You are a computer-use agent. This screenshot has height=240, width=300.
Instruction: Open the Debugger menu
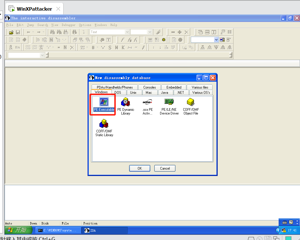click(x=68, y=25)
